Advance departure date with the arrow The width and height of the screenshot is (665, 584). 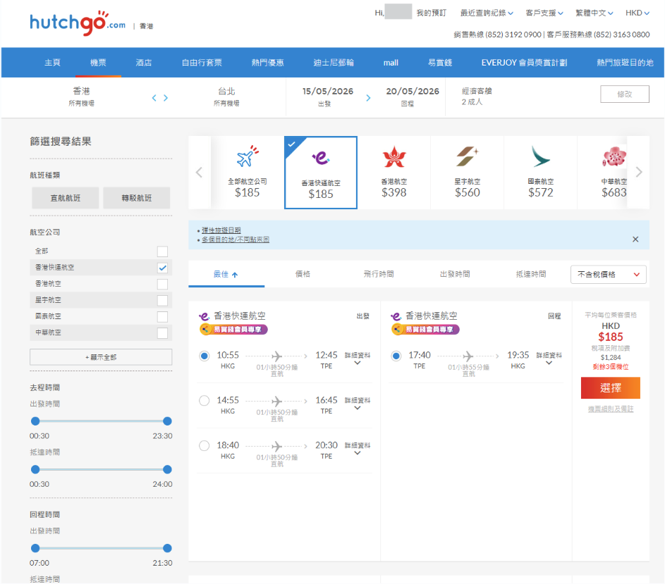pyautogui.click(x=368, y=98)
